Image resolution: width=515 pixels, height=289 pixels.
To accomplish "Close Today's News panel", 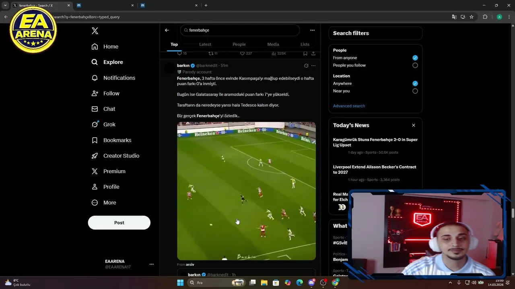I will (x=414, y=125).
